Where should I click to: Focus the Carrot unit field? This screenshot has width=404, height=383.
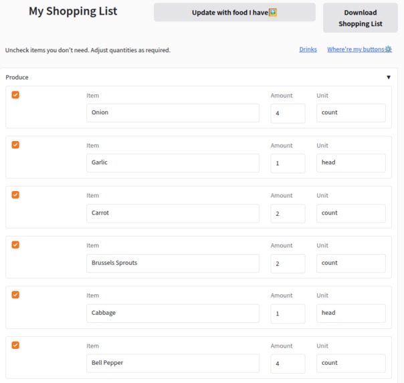[x=351, y=213]
